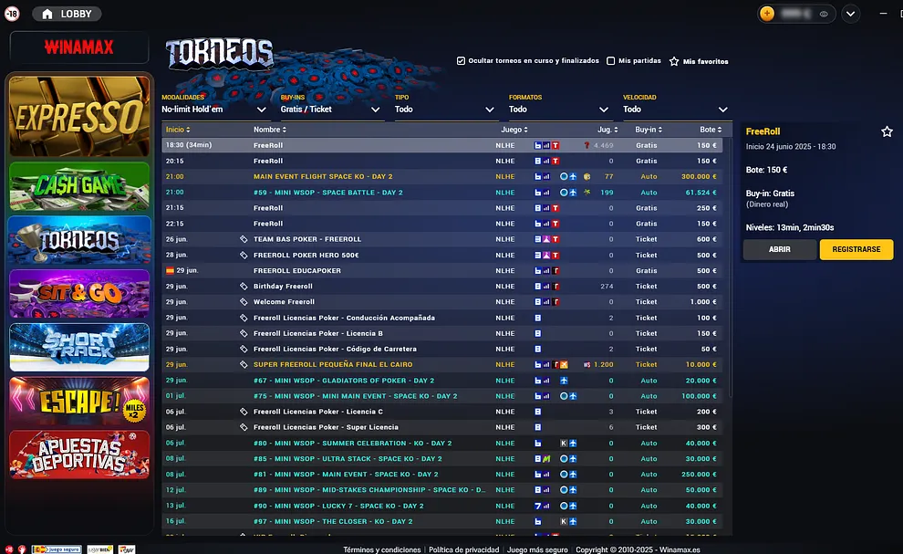
Task: Uncheck Ocultar torneos en curso y finalizados
Action: 462,61
